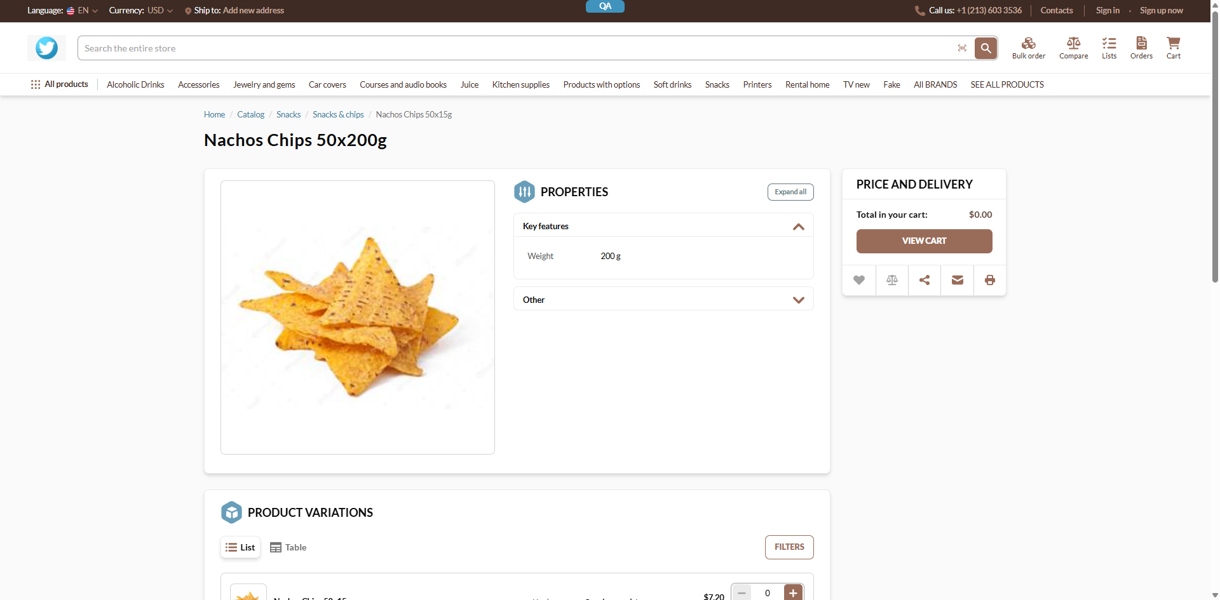Go to Snacks breadcrumb link
1220x600 pixels.
288,115
